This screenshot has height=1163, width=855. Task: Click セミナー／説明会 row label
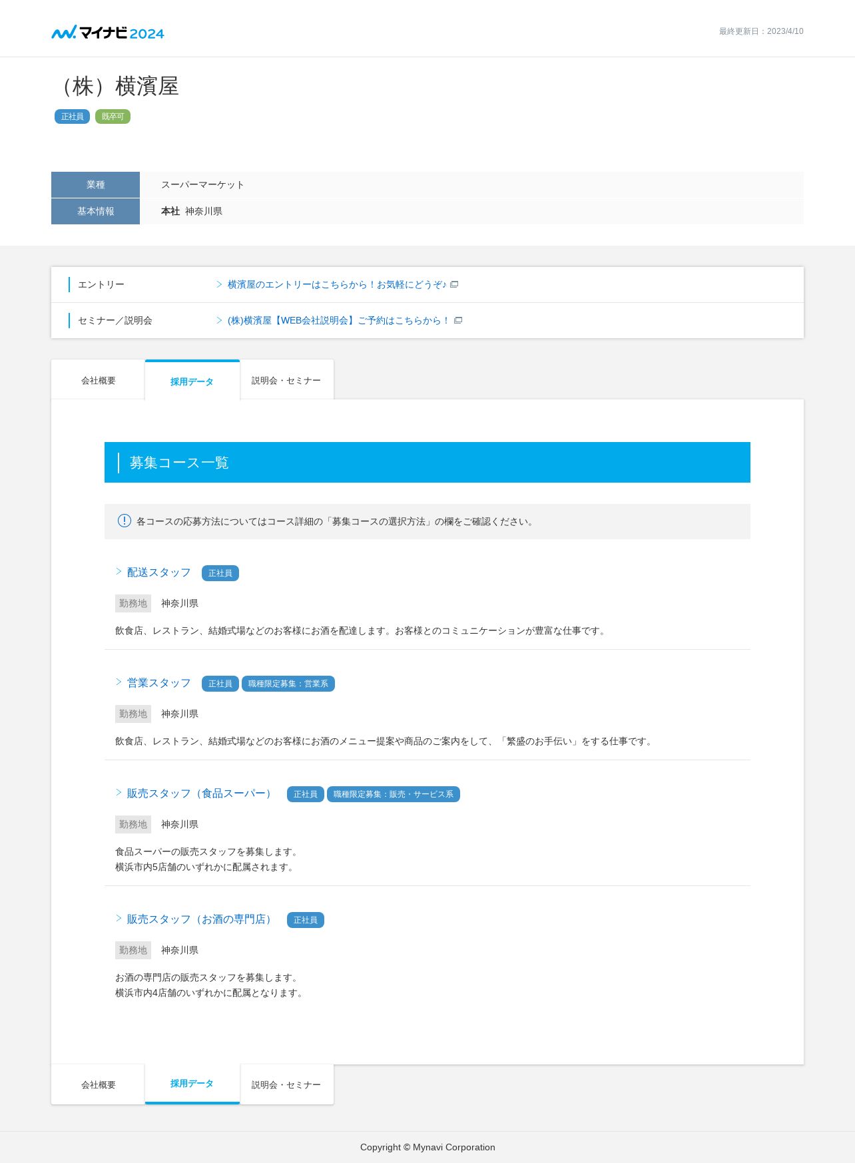tap(115, 320)
